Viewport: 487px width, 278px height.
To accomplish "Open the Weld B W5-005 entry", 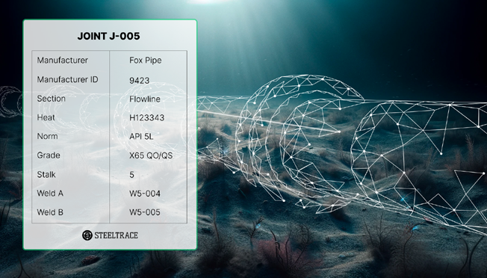I will point(145,212).
